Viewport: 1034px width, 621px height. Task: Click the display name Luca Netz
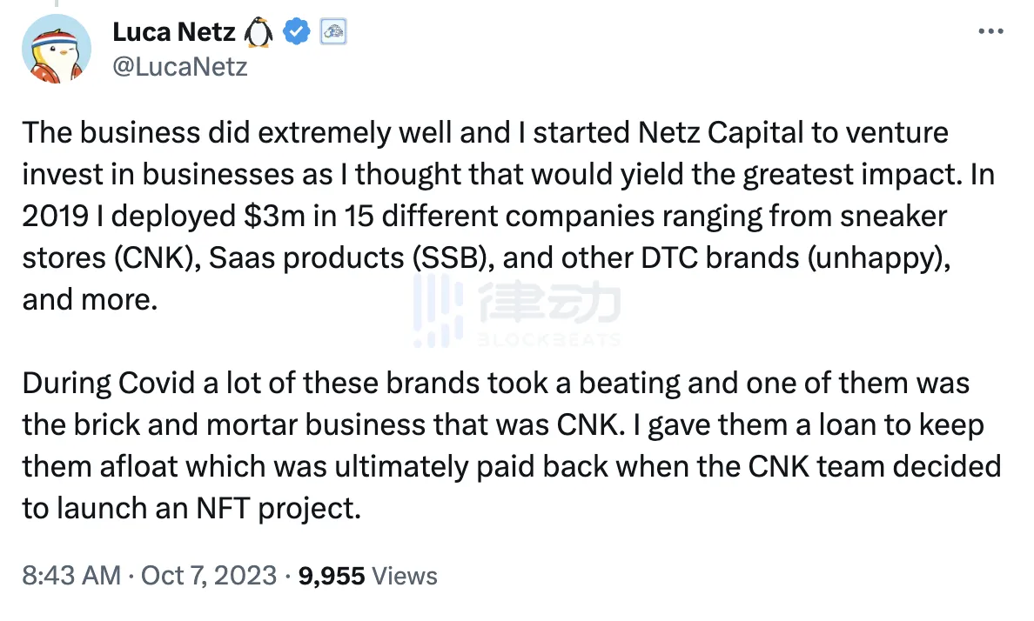pyautogui.click(x=173, y=33)
